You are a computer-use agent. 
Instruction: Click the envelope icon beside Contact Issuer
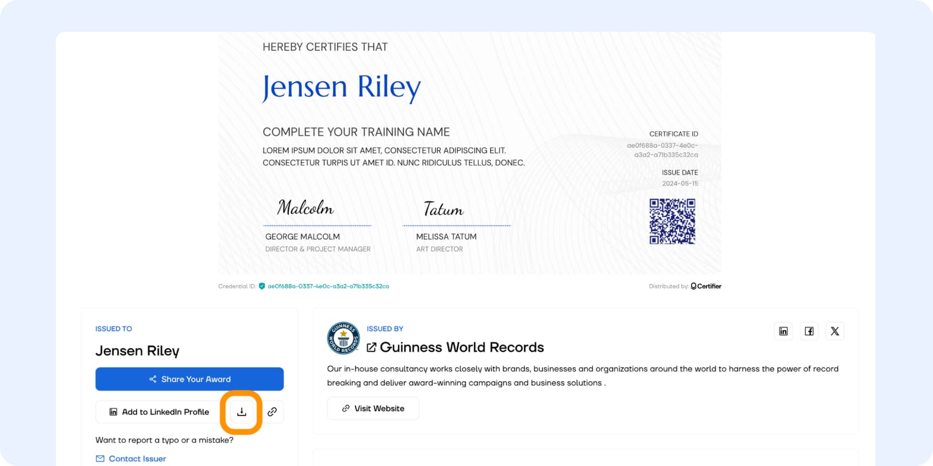tap(100, 459)
